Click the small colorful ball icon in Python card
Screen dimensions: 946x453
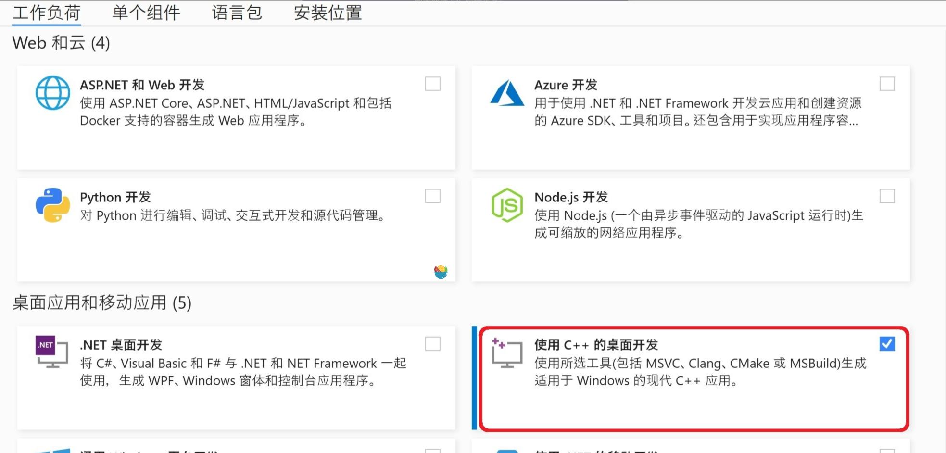pyautogui.click(x=441, y=272)
